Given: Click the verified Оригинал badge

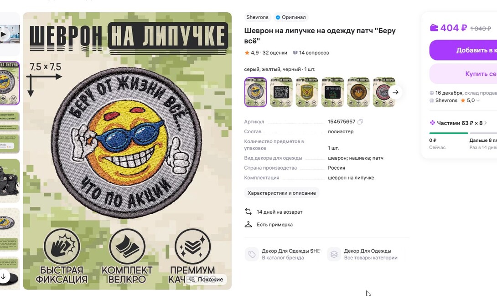Looking at the screenshot, I should (x=290, y=17).
